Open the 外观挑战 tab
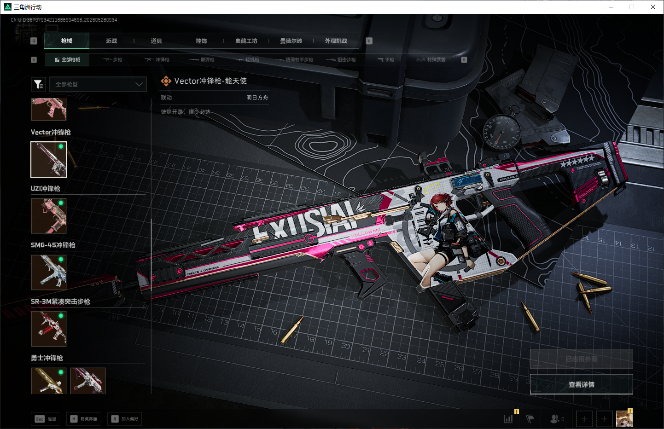664x429 pixels. (336, 41)
